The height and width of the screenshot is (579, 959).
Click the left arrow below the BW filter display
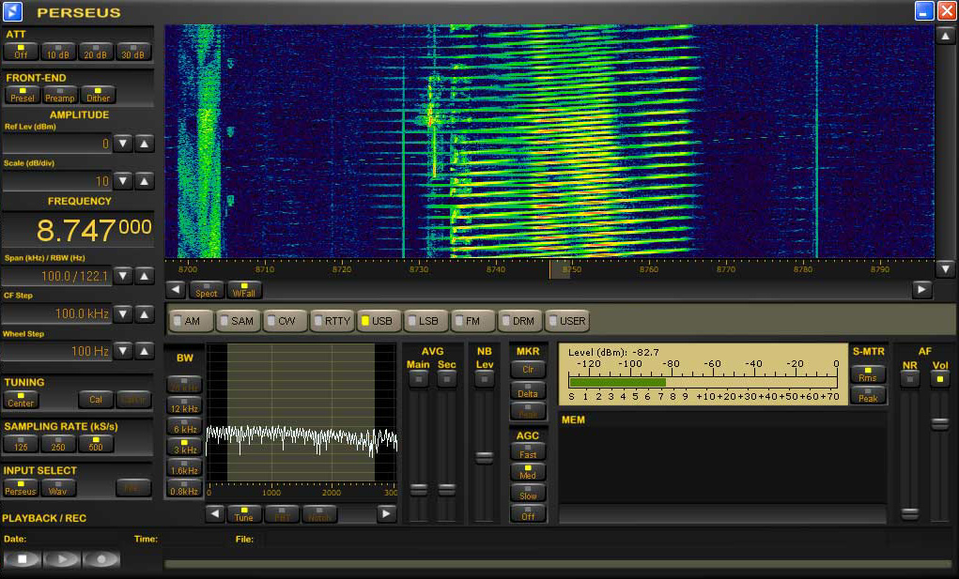[x=215, y=513]
